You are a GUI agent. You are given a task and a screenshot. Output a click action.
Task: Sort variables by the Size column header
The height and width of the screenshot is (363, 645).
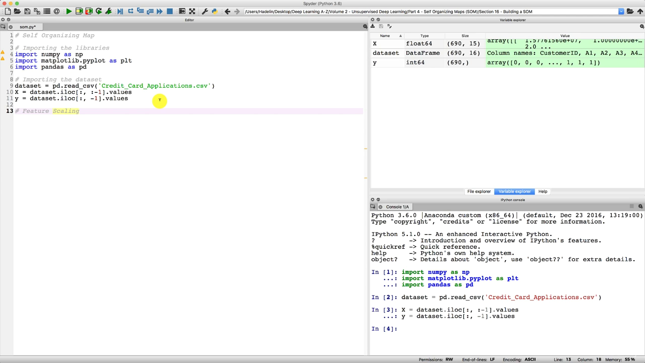click(x=465, y=36)
